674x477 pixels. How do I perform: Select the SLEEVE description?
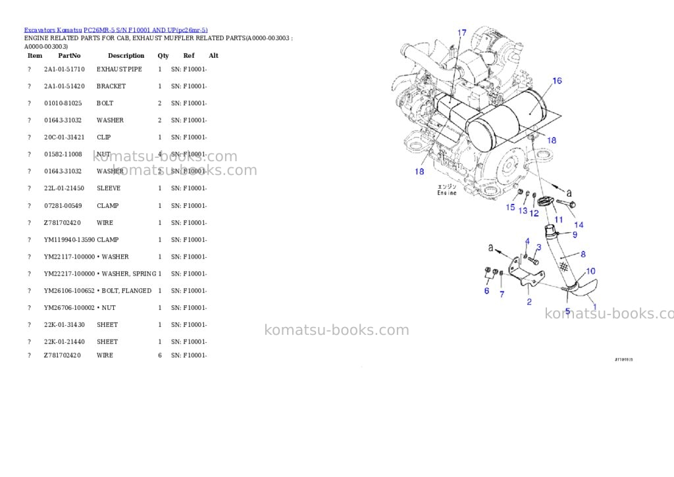coord(109,188)
